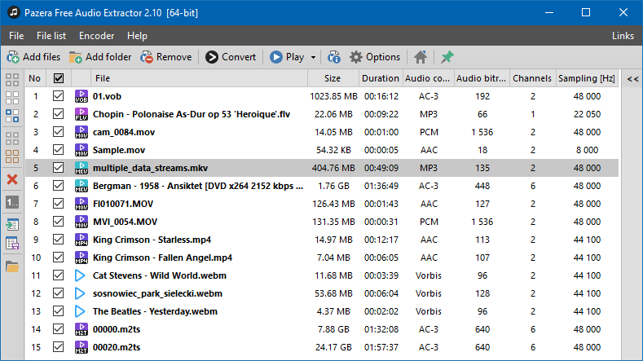This screenshot has height=361, width=643.
Task: Open Options with the gear button
Action: [x=375, y=57]
